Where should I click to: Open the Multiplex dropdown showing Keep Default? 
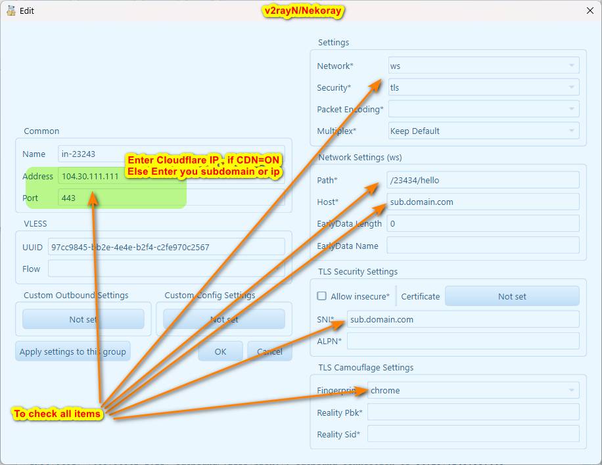[x=484, y=131]
